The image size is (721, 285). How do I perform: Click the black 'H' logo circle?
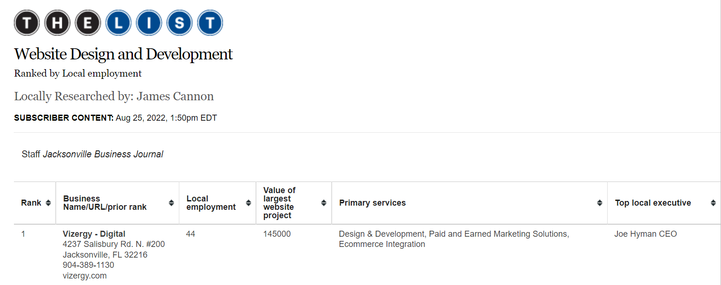pyautogui.click(x=57, y=23)
